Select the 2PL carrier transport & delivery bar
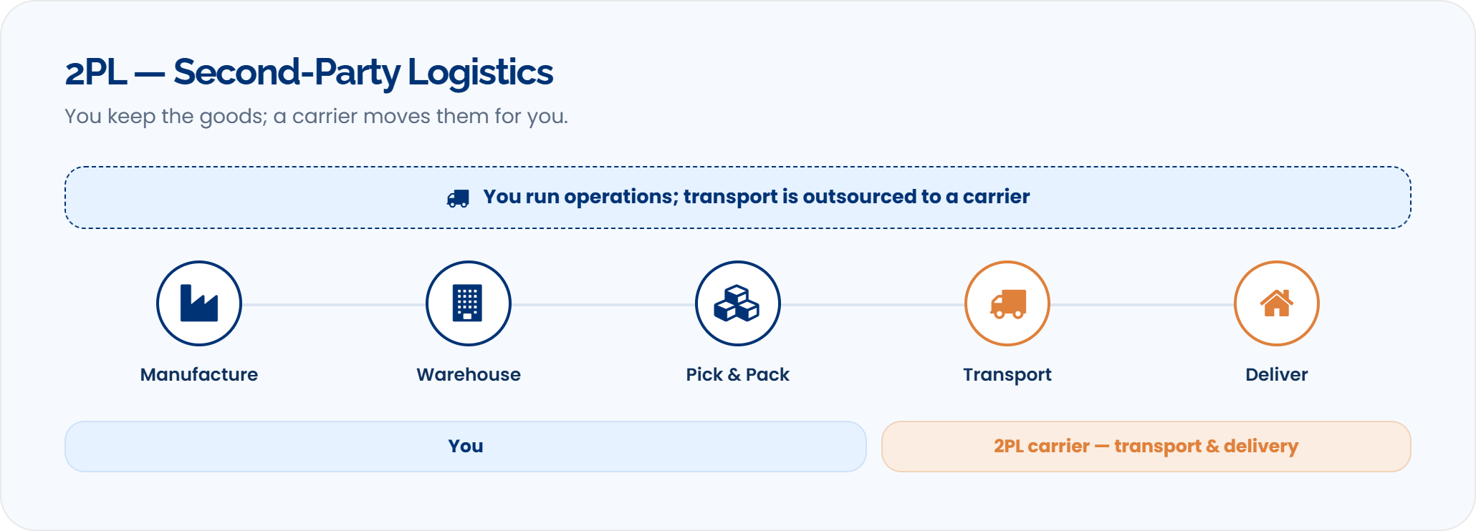 pyautogui.click(x=1146, y=447)
